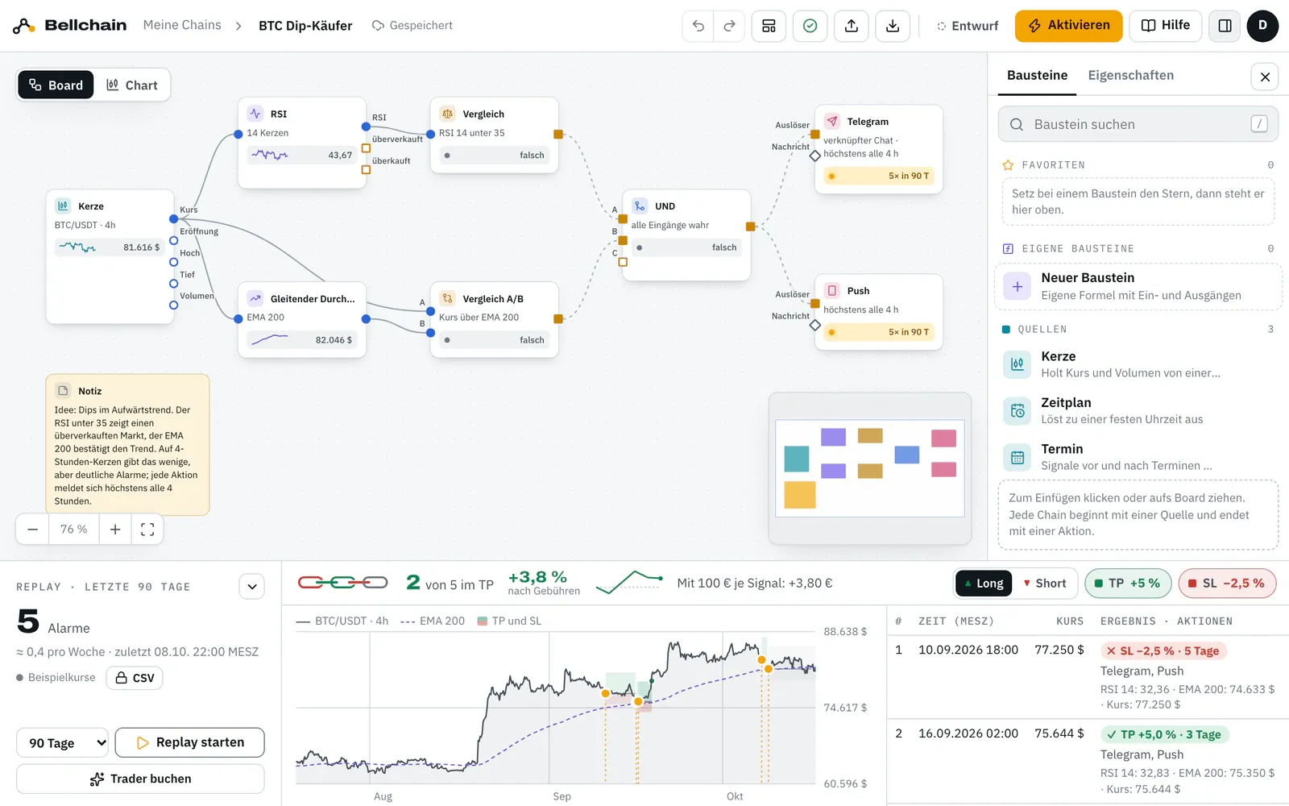Zoom out with the minus icon
This screenshot has height=806, width=1289.
tap(33, 530)
